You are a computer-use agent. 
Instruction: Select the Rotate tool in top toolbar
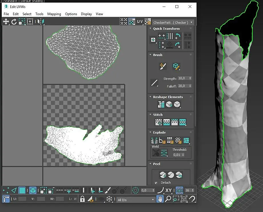(x=14, y=21)
